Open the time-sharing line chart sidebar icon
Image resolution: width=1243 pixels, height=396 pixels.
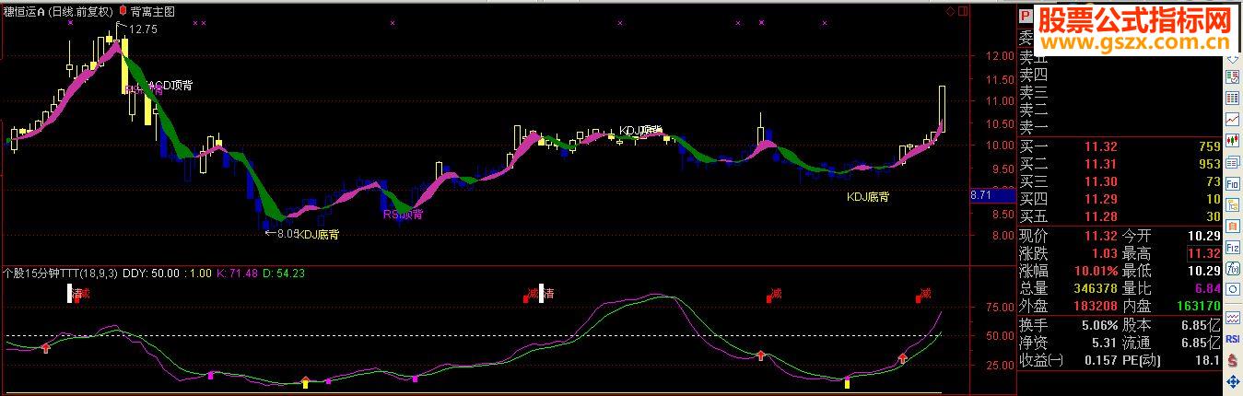tap(1232, 120)
